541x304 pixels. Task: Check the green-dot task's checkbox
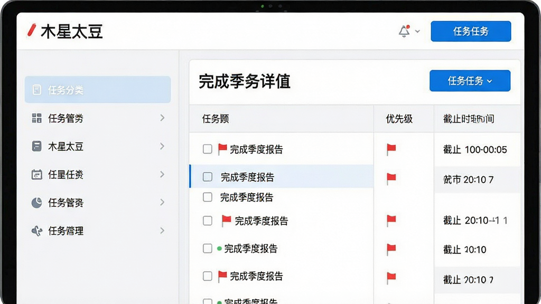(207, 249)
